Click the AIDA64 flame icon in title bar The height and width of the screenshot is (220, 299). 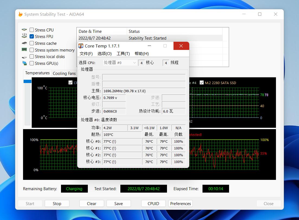20,14
